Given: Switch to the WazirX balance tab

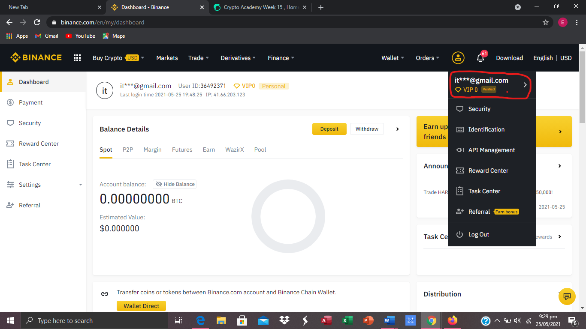Looking at the screenshot, I should click(235, 150).
